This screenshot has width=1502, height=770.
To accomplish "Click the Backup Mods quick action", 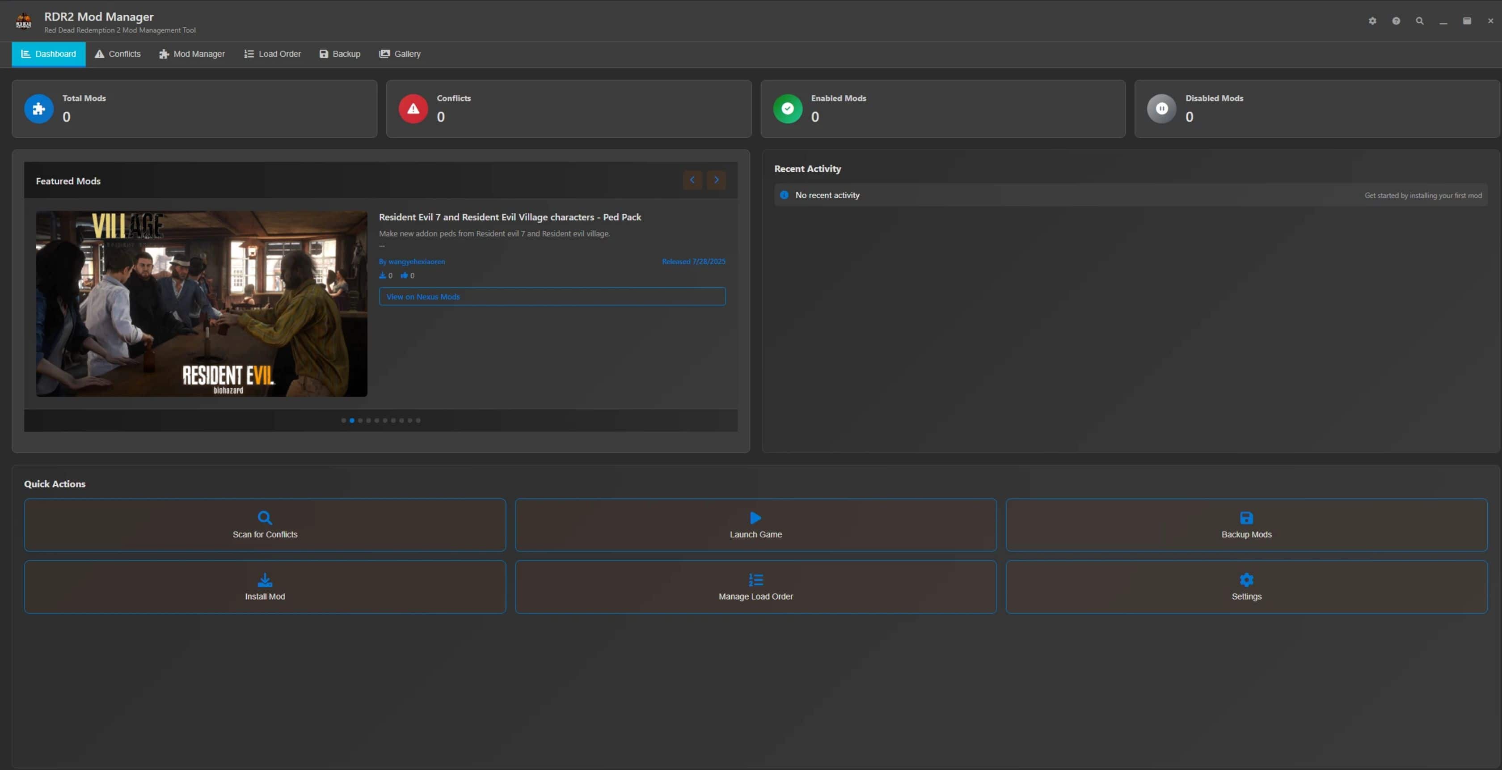I will click(1247, 525).
